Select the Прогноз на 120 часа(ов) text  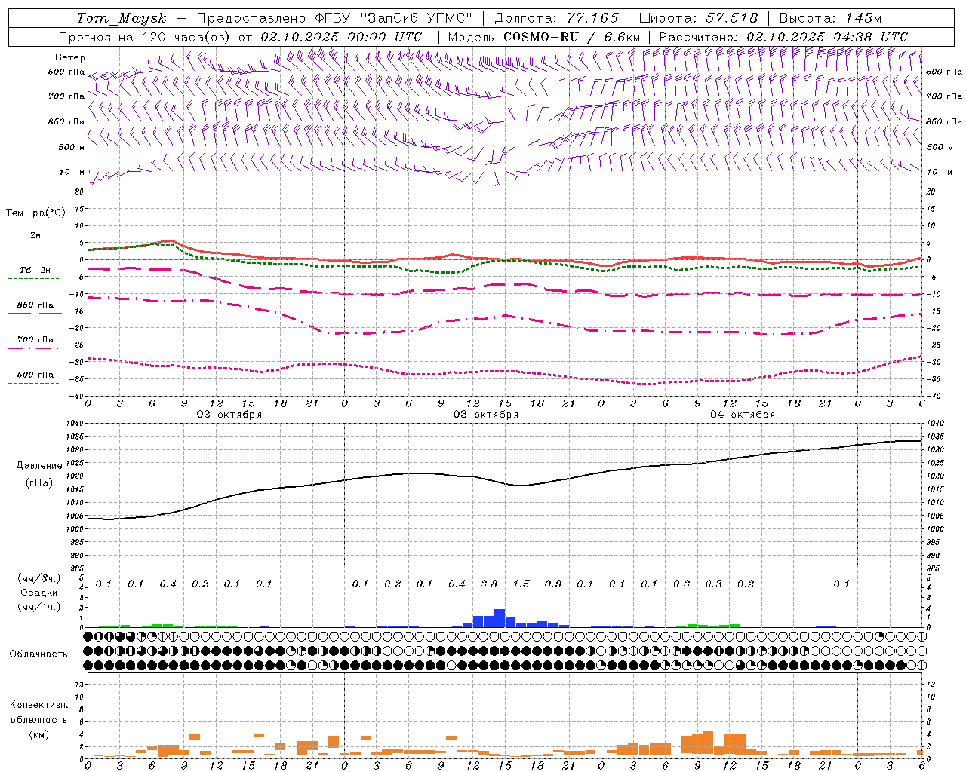click(x=146, y=37)
